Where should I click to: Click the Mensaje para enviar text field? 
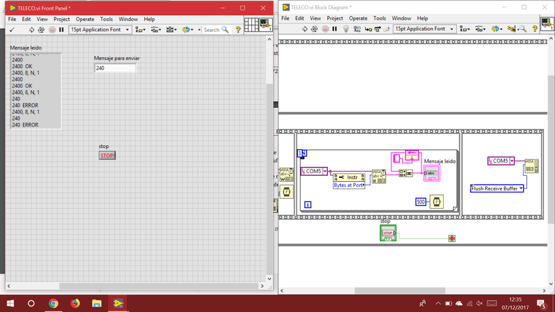[115, 68]
